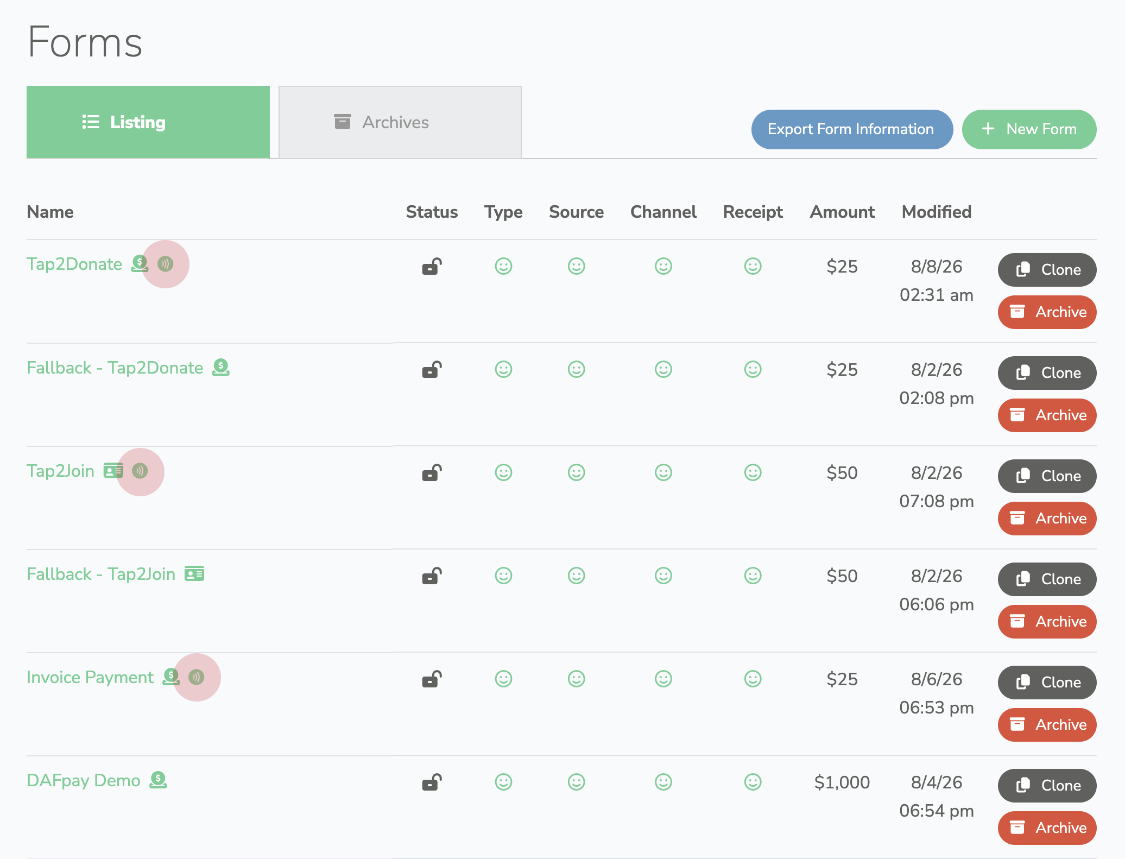Viewport: 1125px width, 859px height.
Task: Create a New Form
Action: (1029, 129)
